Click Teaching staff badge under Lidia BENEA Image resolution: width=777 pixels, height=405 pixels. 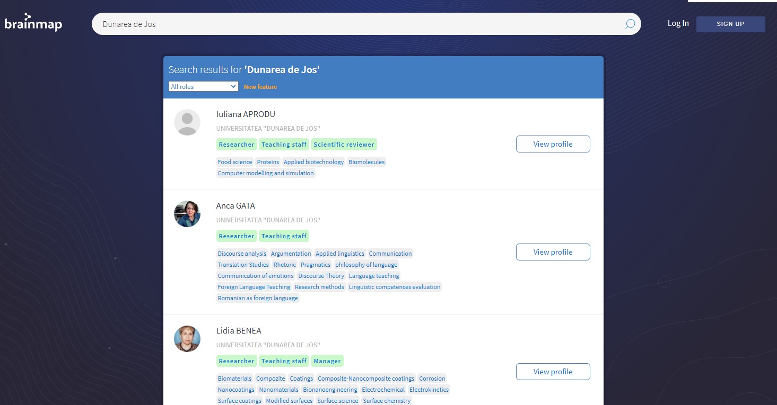coord(284,361)
